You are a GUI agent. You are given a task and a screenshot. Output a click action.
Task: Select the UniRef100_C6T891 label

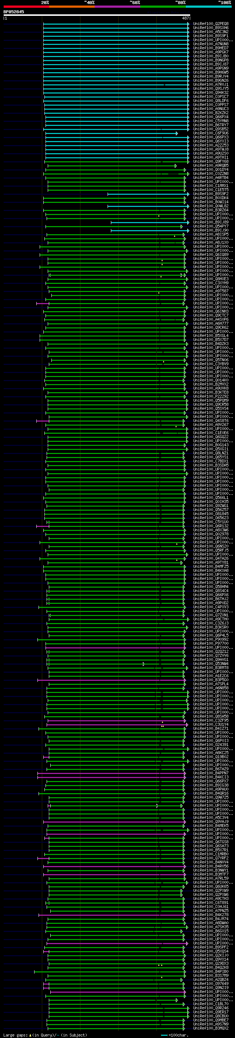(211, 903)
